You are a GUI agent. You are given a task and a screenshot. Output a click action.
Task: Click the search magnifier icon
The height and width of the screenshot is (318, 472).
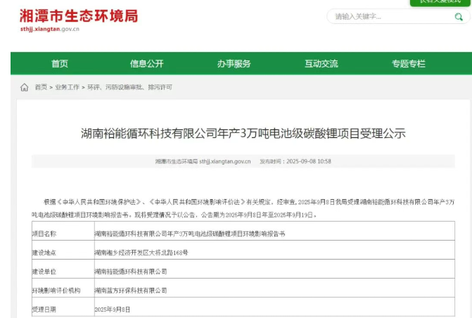(x=458, y=17)
